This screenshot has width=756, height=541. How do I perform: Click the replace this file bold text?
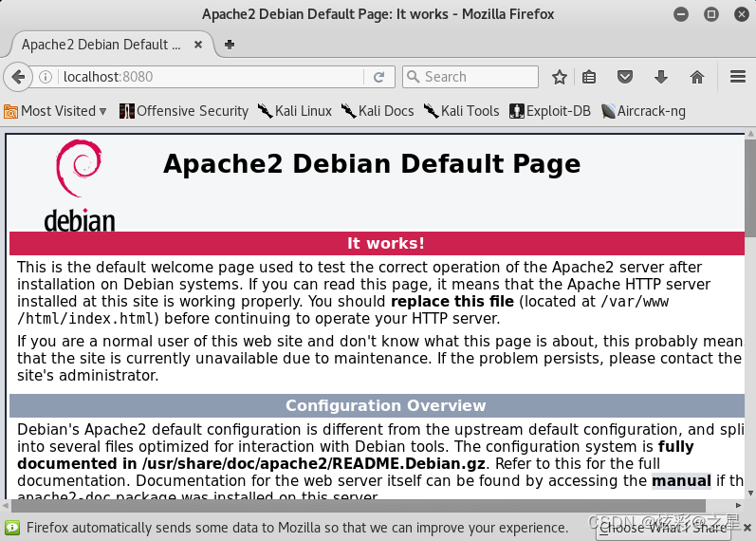coord(452,301)
